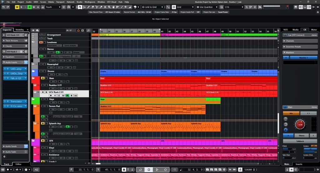Toggle global Mute state M button
The width and height of the screenshot is (320, 173).
click(x=17, y=7)
